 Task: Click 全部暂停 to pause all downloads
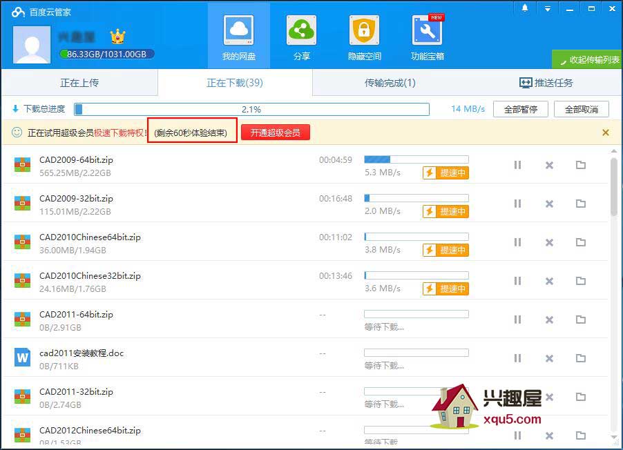pyautogui.click(x=521, y=109)
